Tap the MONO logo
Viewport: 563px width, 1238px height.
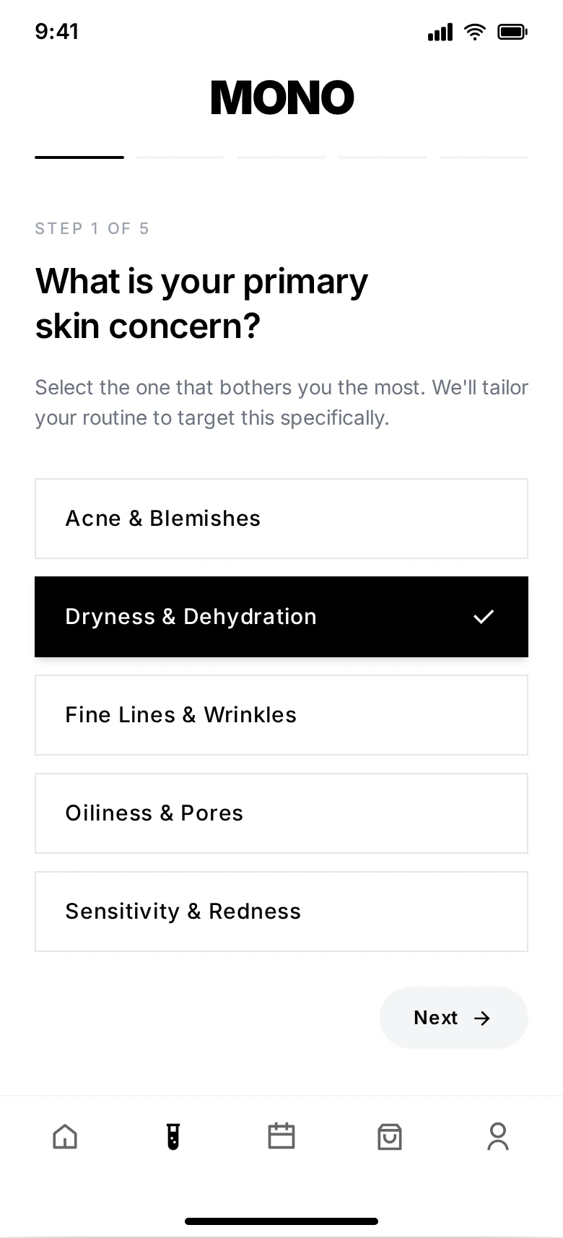[282, 98]
